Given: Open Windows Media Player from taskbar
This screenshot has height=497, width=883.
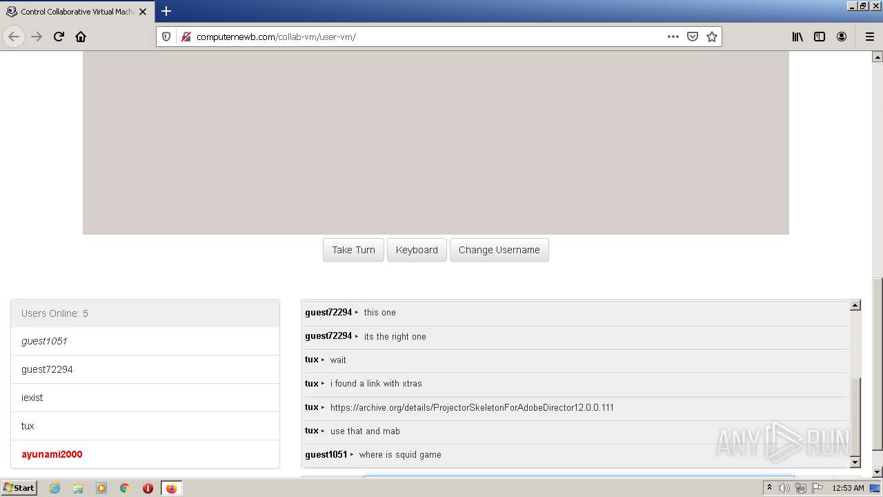Looking at the screenshot, I should point(101,488).
